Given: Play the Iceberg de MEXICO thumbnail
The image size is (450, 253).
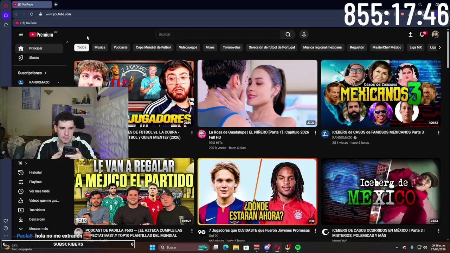Looking at the screenshot, I should coord(381,192).
